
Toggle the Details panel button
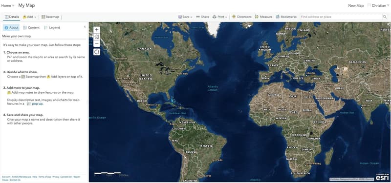(12, 17)
